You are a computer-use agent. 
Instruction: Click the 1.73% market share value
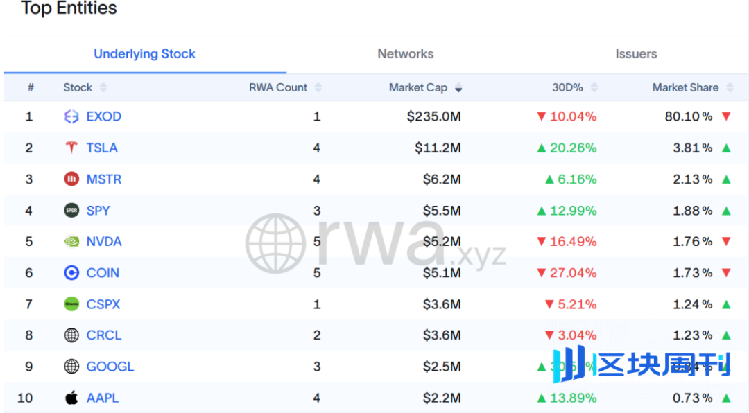(693, 273)
